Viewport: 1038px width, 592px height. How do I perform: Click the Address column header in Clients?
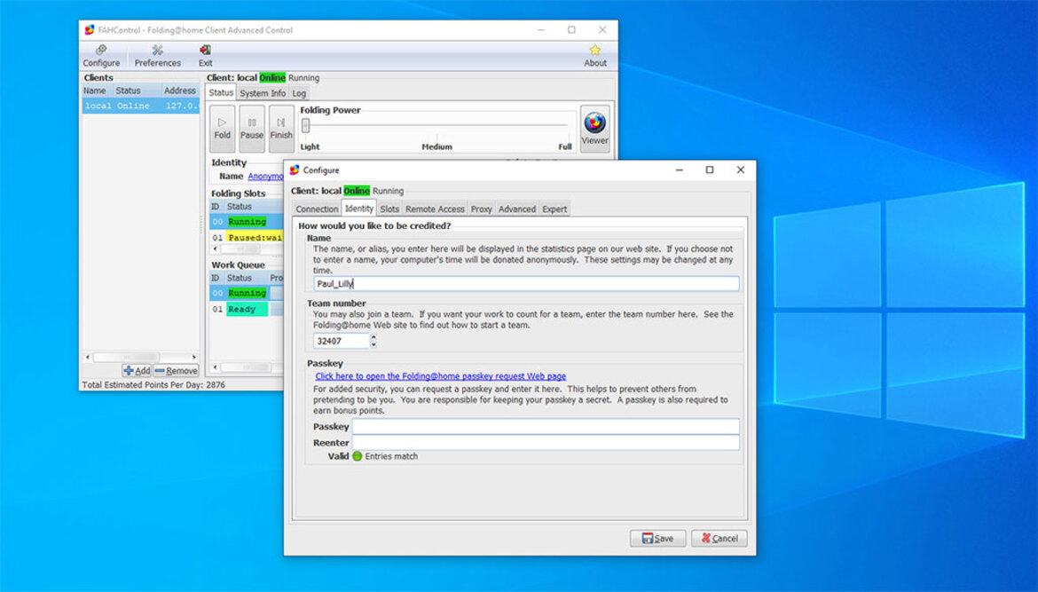(180, 91)
